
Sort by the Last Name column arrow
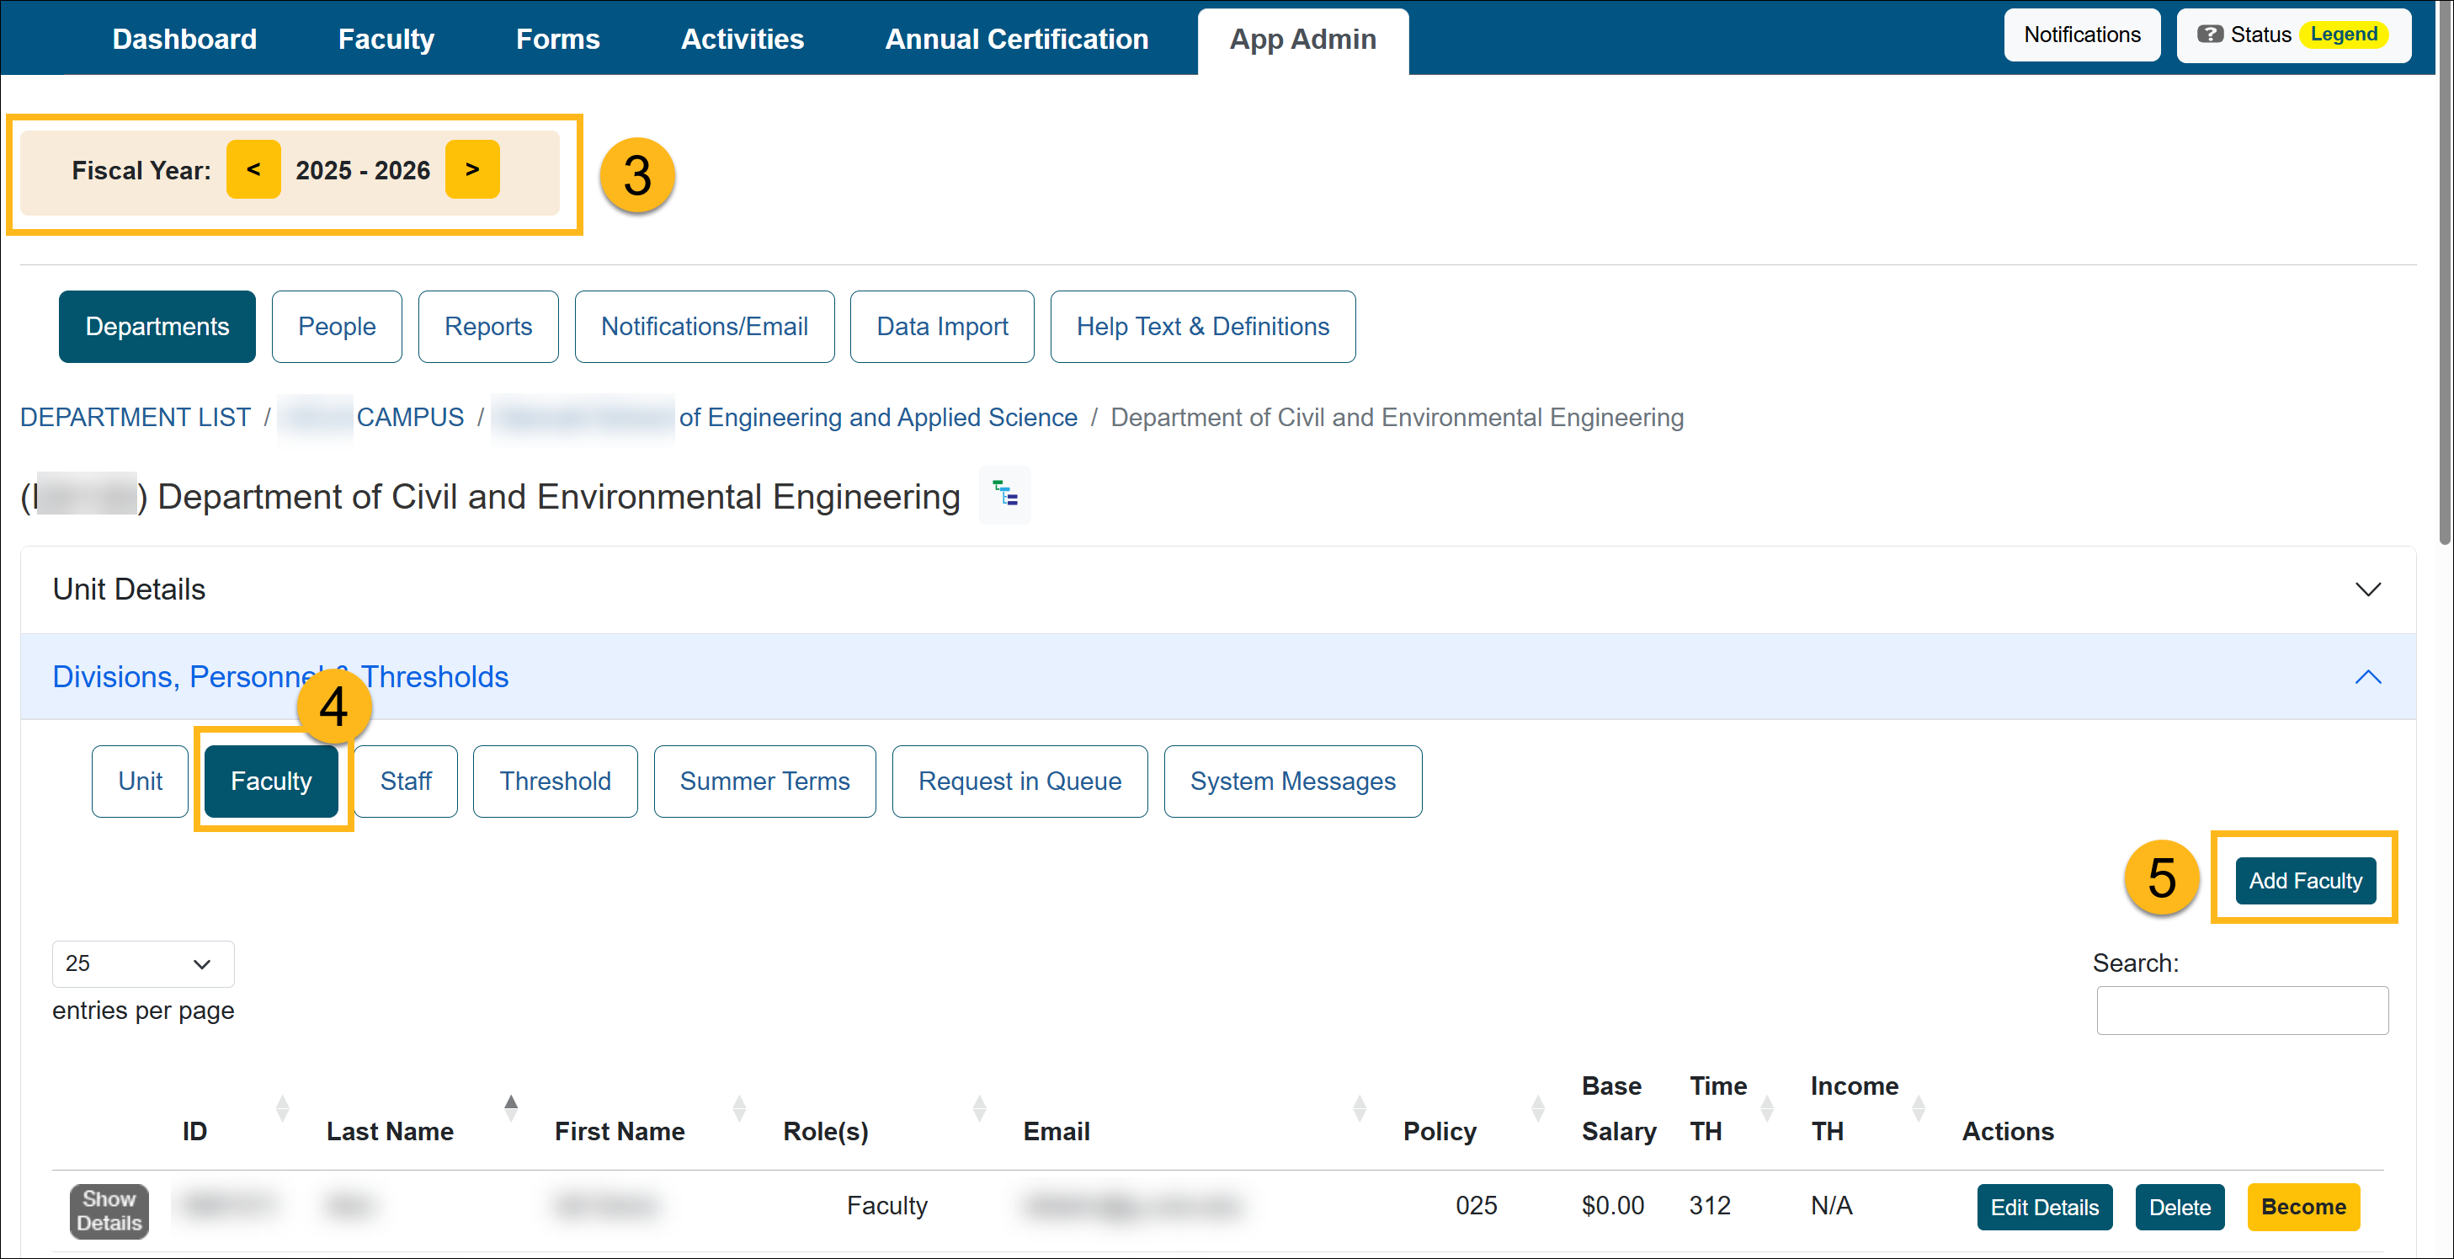512,1107
